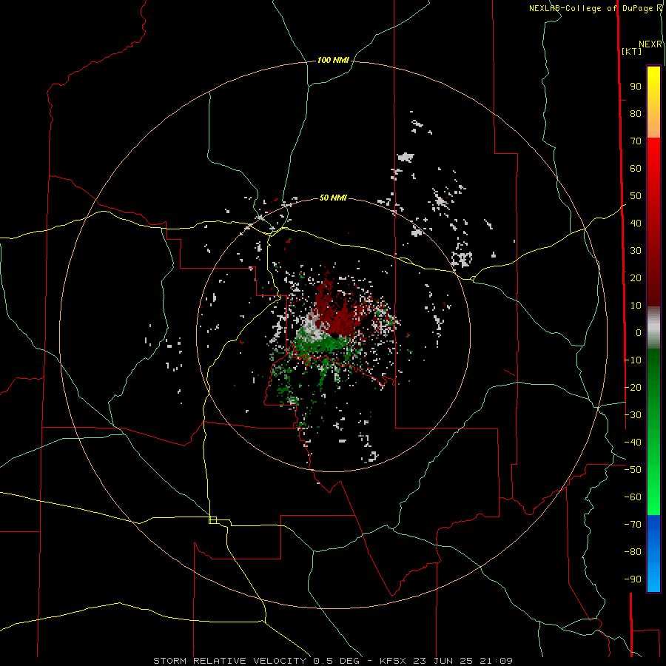Click the "-60" scale value
Image resolution: width=666 pixels, height=666 pixels.
[633, 497]
